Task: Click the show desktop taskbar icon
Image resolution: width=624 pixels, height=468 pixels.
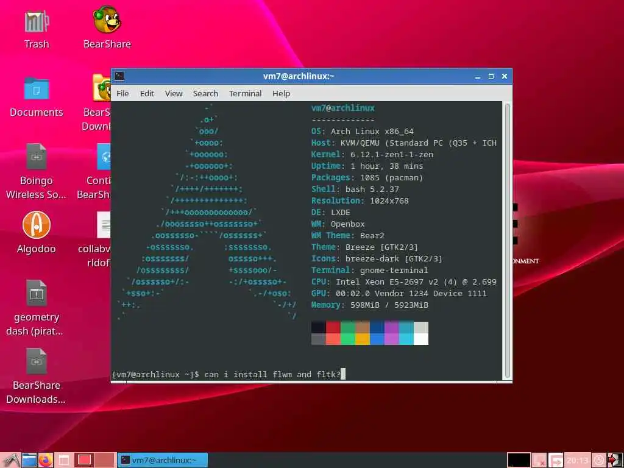Action: coord(63,461)
